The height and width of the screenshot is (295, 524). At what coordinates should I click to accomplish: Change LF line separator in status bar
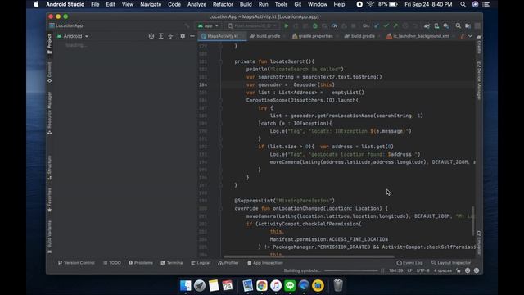409,270
